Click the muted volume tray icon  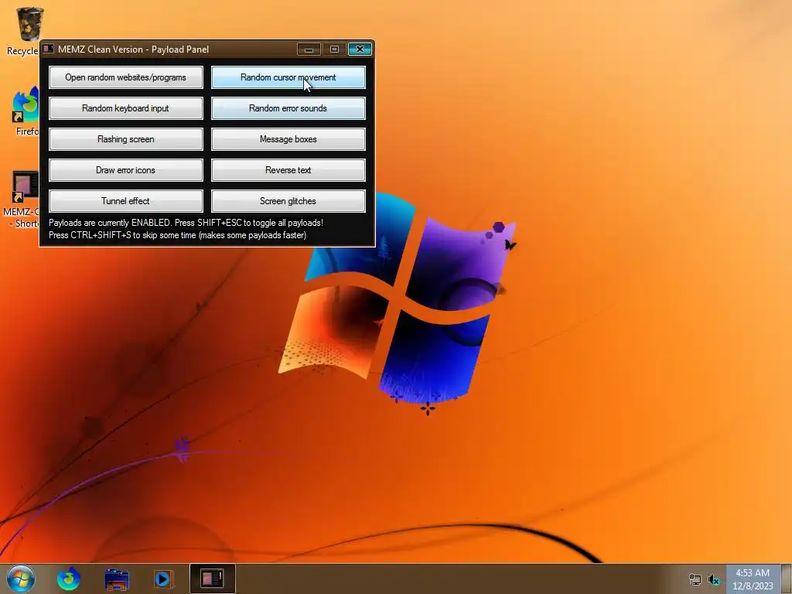(714, 580)
